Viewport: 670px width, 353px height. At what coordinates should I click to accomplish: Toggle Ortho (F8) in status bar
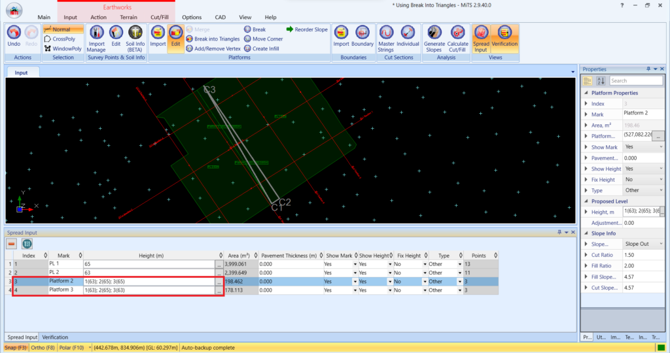(43, 348)
